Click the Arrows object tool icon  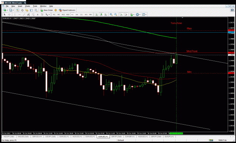[47, 15]
